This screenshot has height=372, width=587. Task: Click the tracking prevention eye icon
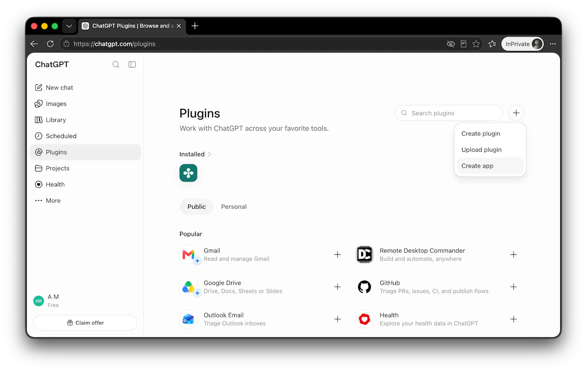[450, 44]
